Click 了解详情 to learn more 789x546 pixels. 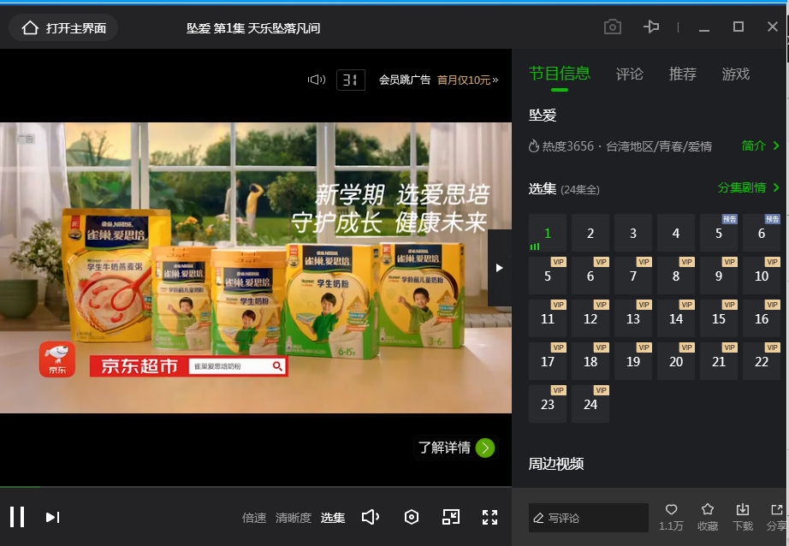click(444, 448)
